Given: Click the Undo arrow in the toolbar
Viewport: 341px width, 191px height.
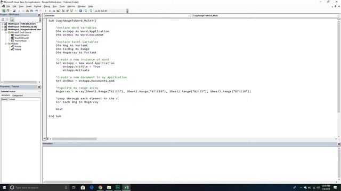Looking at the screenshot, I should 37,11.
